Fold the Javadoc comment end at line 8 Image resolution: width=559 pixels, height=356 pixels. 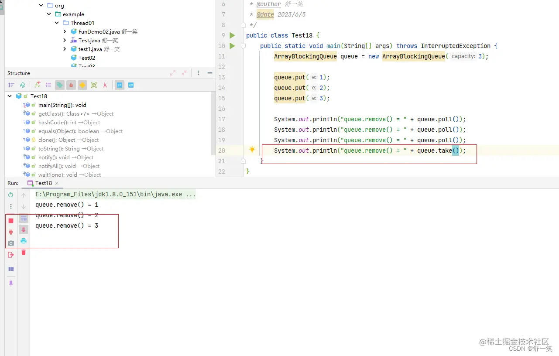(243, 25)
